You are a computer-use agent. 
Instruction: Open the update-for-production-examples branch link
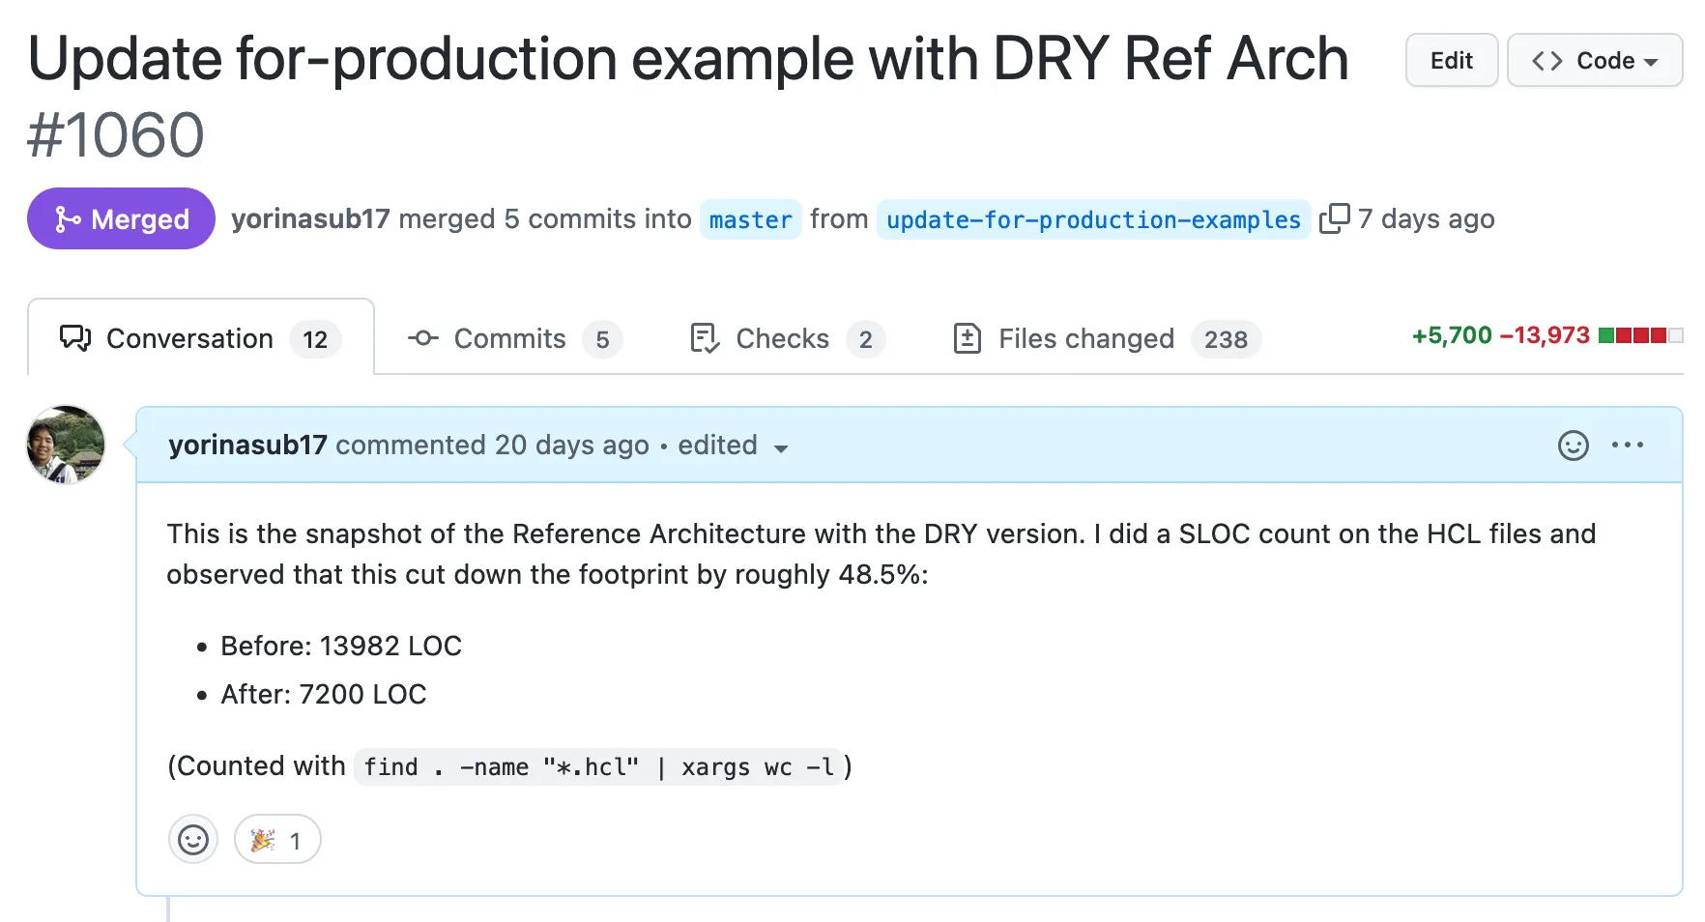click(1093, 219)
